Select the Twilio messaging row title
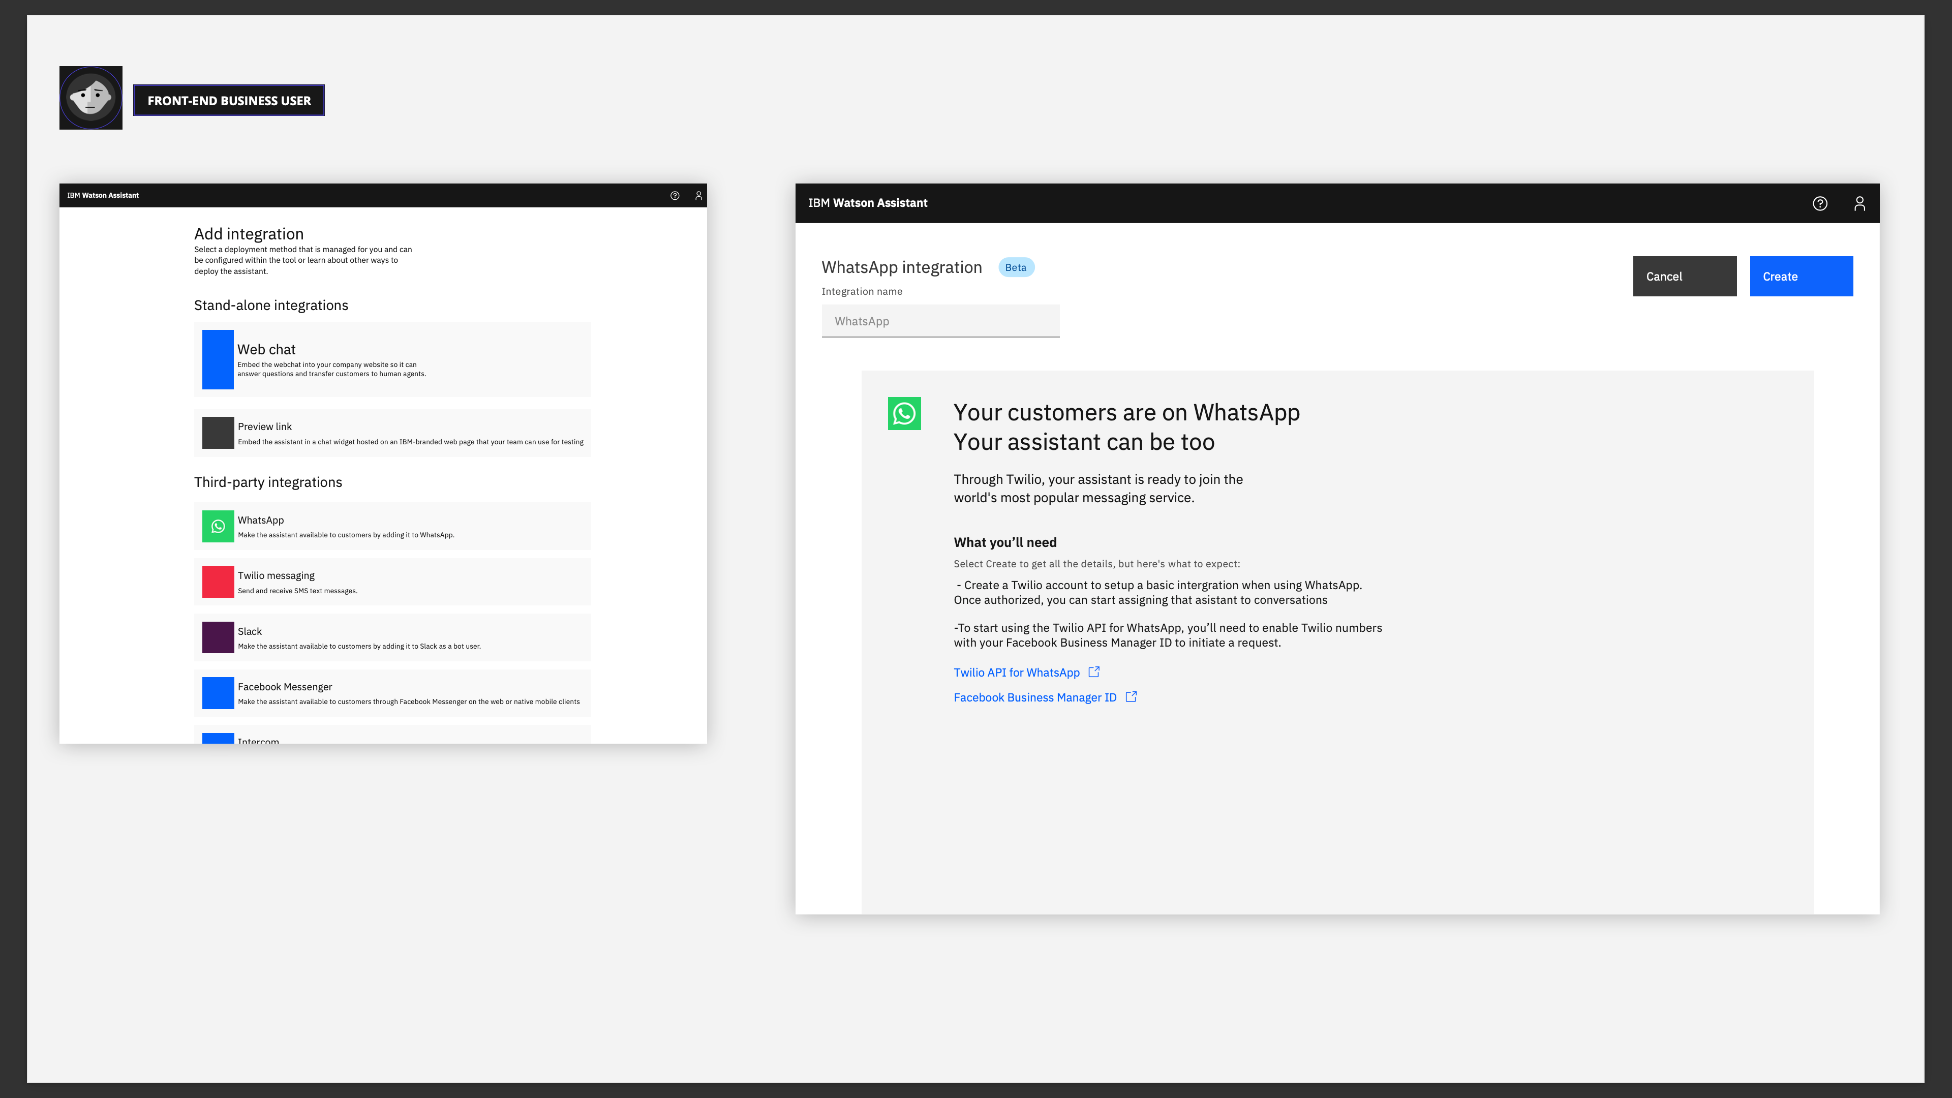 point(276,576)
